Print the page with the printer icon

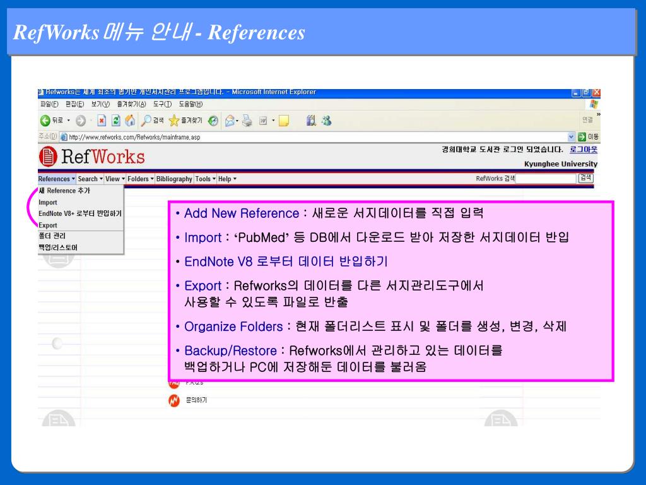(247, 121)
